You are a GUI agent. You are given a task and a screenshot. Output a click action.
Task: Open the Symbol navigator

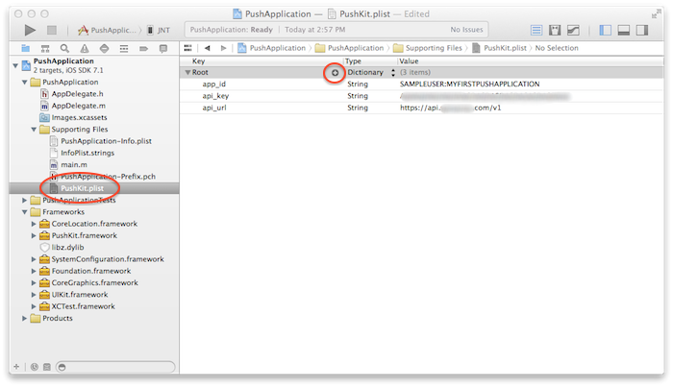[x=45, y=48]
